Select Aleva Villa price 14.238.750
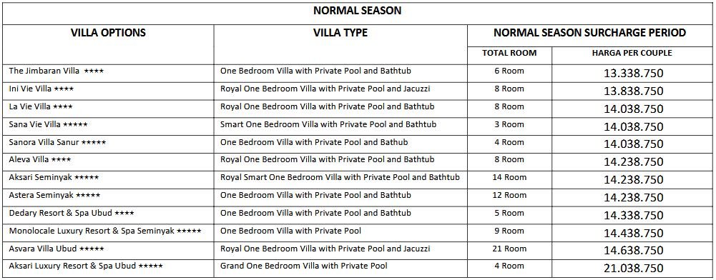The height and width of the screenshot is (280, 716). pos(633,162)
